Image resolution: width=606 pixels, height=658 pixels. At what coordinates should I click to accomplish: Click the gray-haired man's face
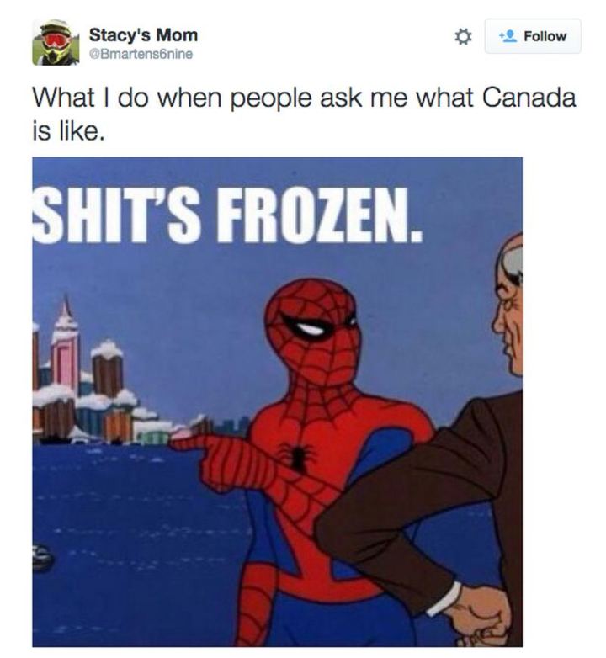(508, 319)
